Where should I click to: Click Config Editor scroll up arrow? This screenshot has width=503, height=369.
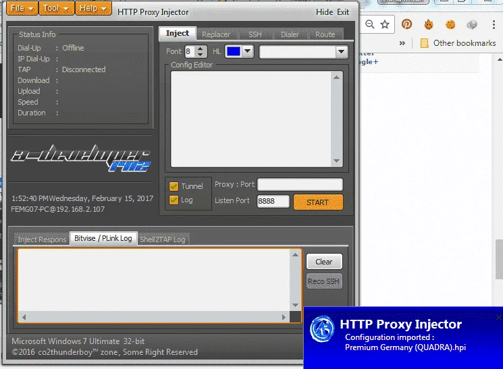(x=336, y=78)
